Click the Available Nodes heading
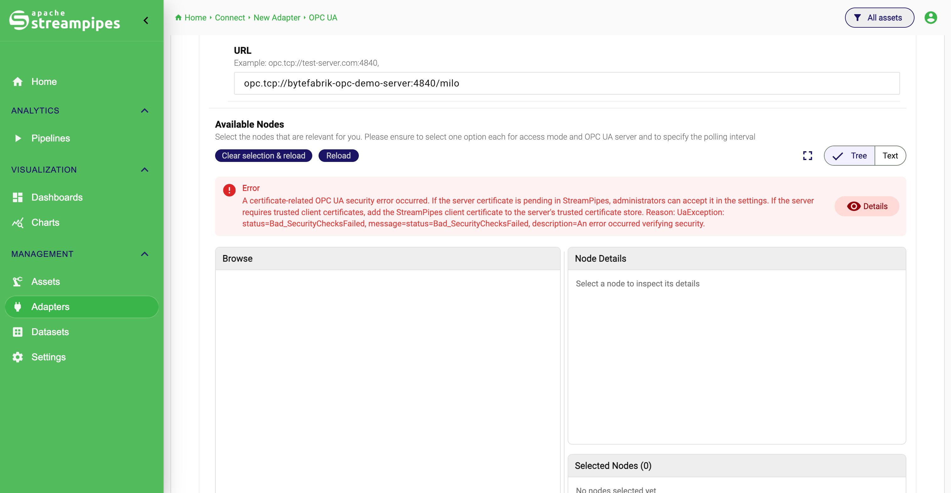This screenshot has width=951, height=493. tap(250, 125)
